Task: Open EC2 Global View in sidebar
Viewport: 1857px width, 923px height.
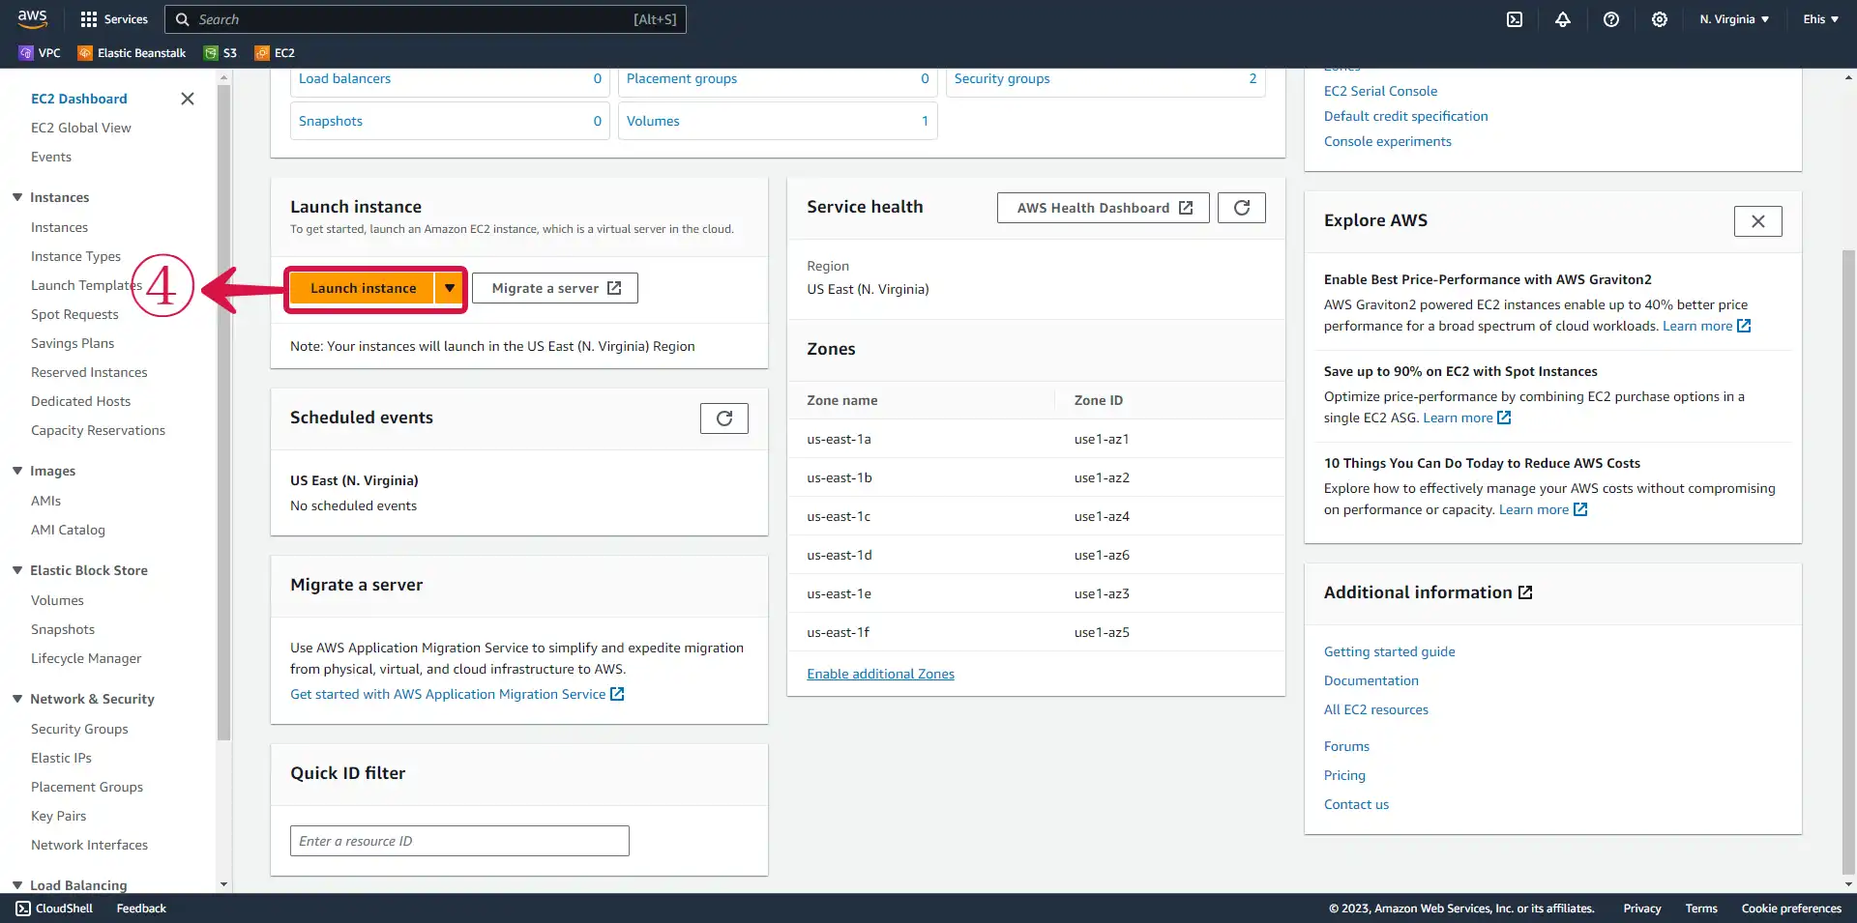Action: point(81,128)
